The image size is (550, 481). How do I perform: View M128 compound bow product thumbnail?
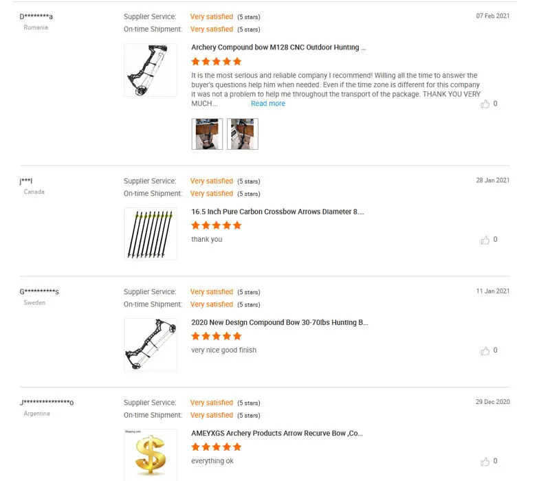tap(150, 70)
